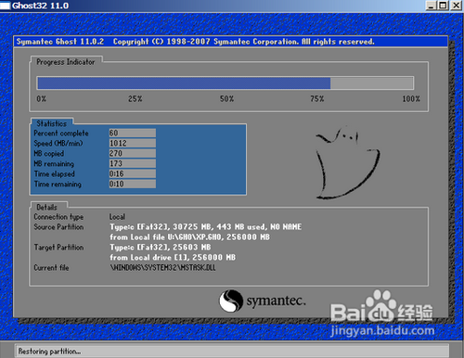
Task: Click the ghost mascot drawing
Action: [347, 162]
